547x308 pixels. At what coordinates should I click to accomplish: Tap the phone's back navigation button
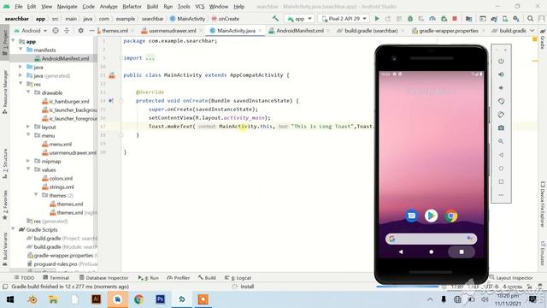tap(401, 252)
